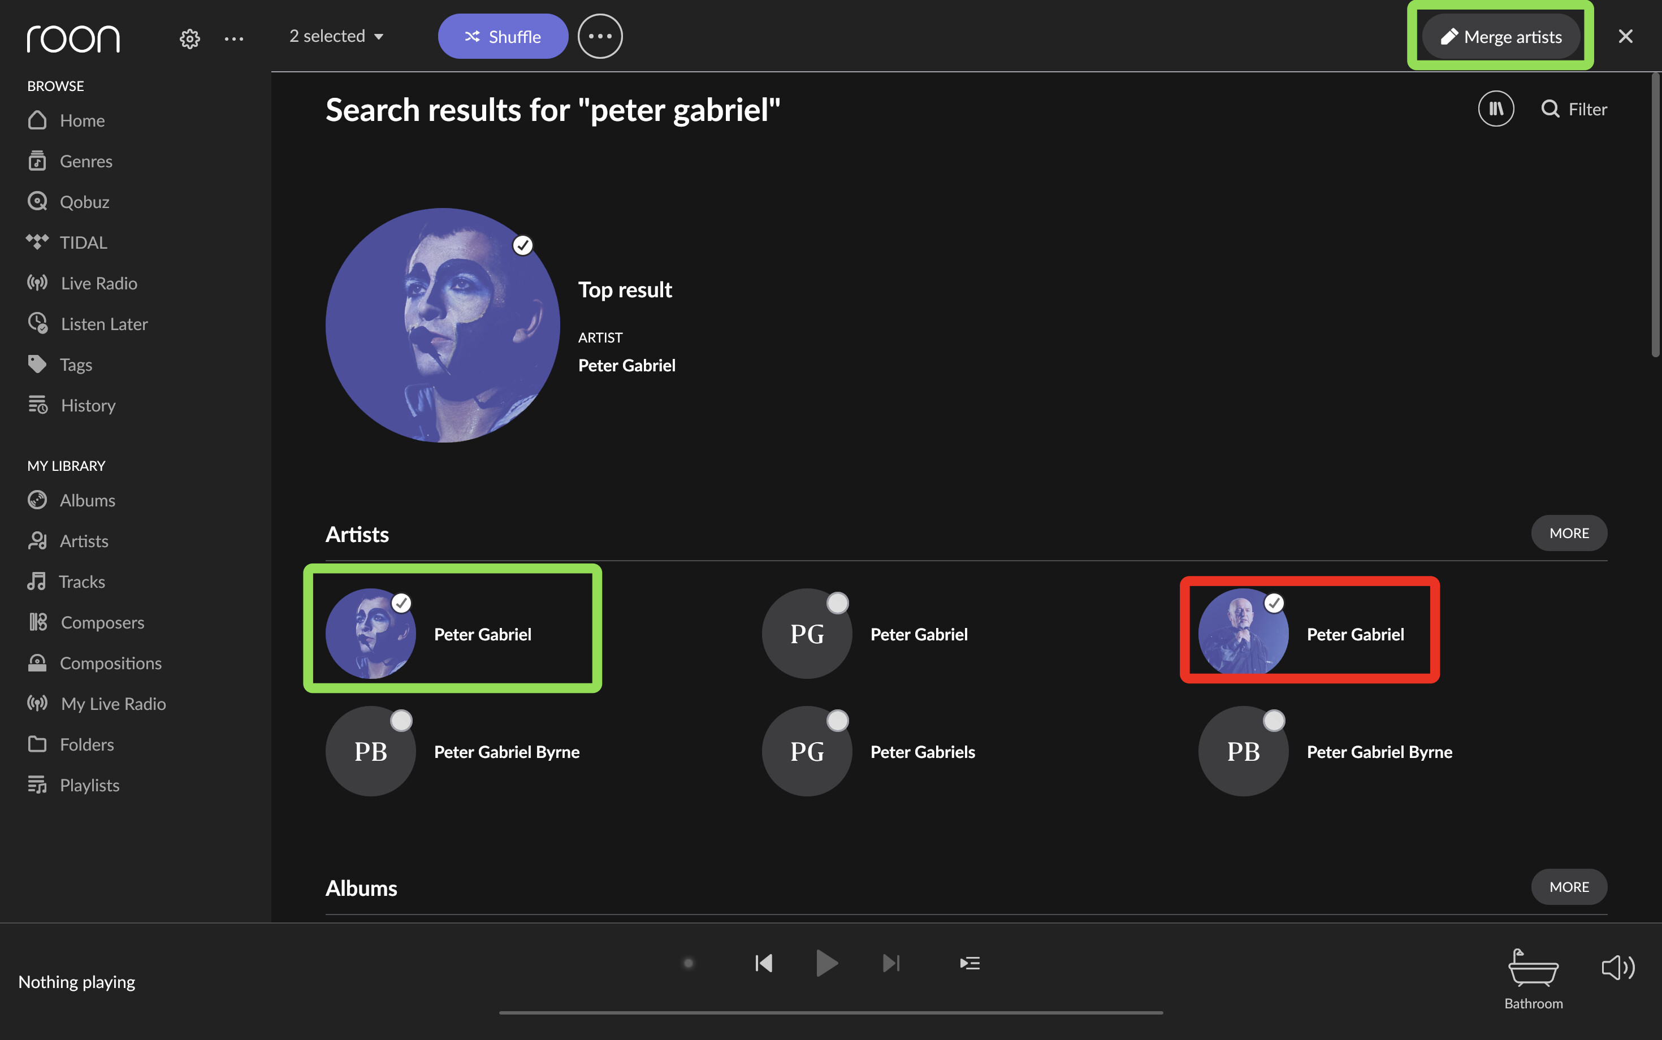Image resolution: width=1662 pixels, height=1040 pixels.
Task: Open the settings gear icon
Action: click(x=190, y=38)
